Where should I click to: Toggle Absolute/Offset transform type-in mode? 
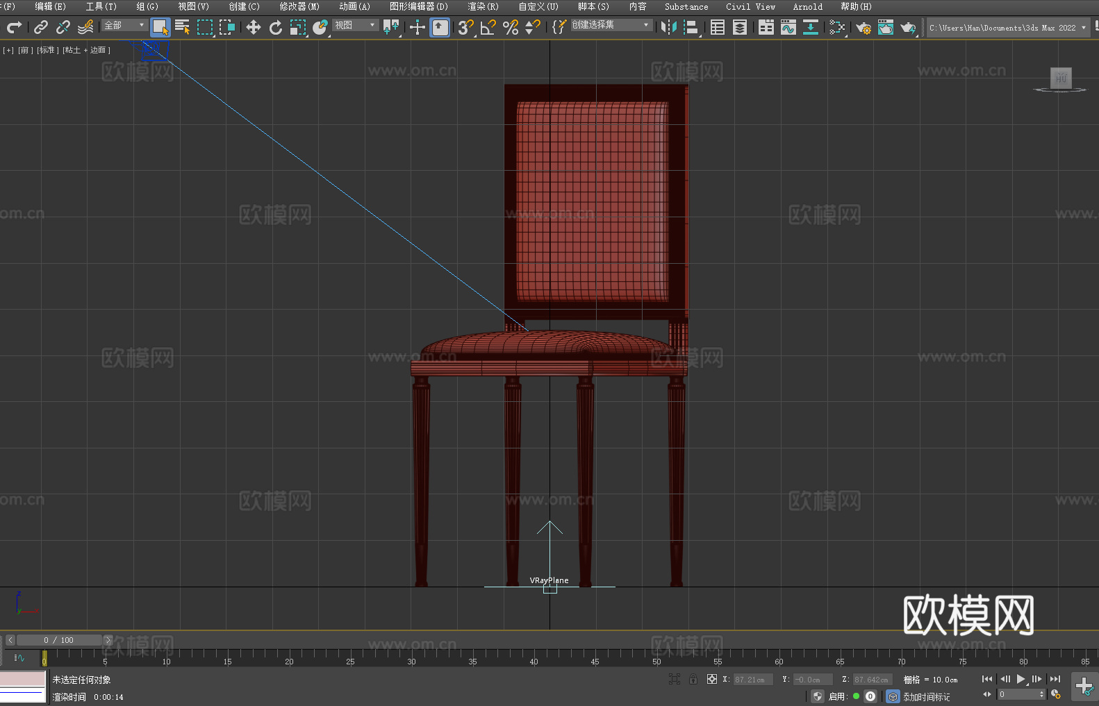tap(711, 679)
